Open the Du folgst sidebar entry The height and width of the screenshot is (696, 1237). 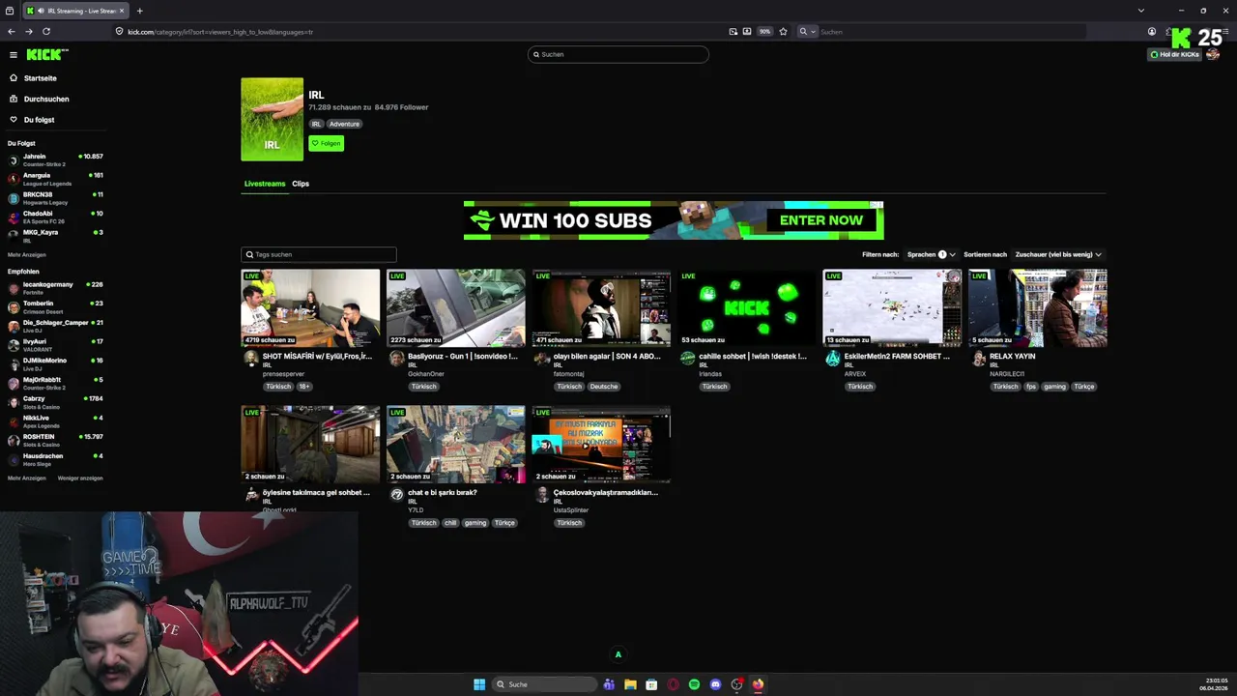pyautogui.click(x=39, y=120)
